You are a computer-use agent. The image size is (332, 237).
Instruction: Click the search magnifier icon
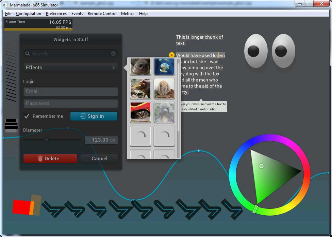[28, 54]
